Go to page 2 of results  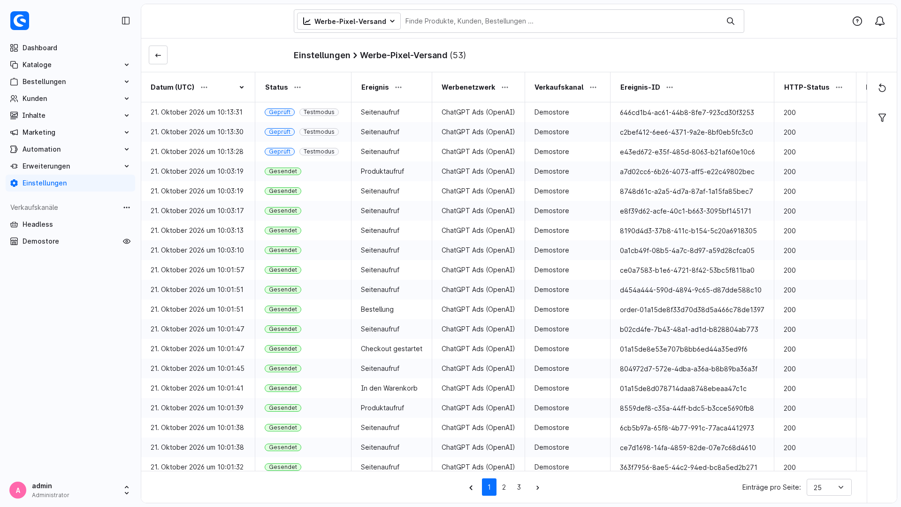[504, 487]
